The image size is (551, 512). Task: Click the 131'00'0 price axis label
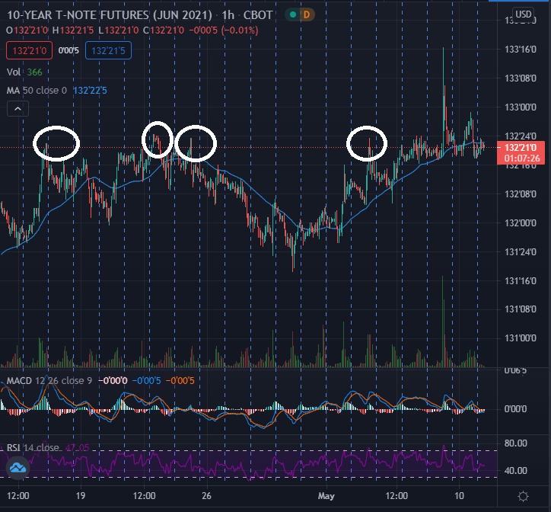pos(521,338)
